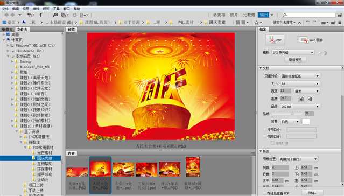Screen dimensions: 344x196
Task: Click the delete item trash icon
Action: point(340,23)
